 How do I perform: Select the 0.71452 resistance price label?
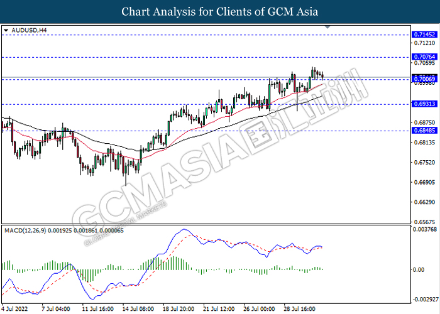click(424, 35)
